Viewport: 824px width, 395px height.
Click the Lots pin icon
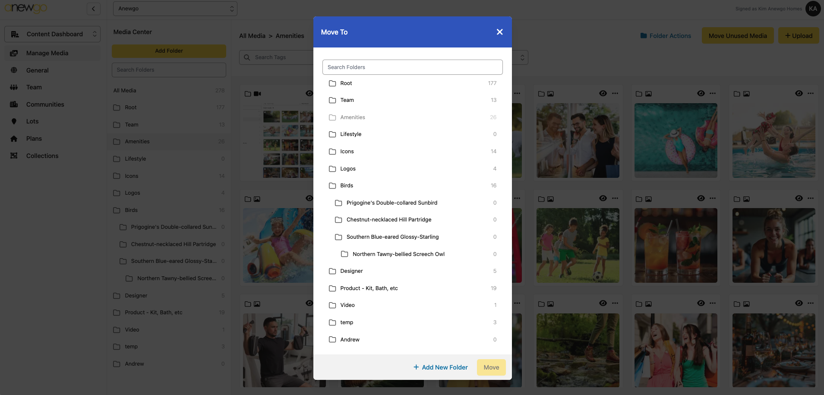tap(14, 121)
